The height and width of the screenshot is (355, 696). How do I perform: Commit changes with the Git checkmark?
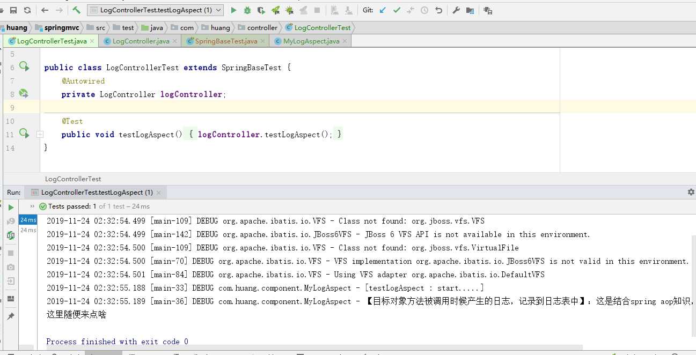point(397,10)
